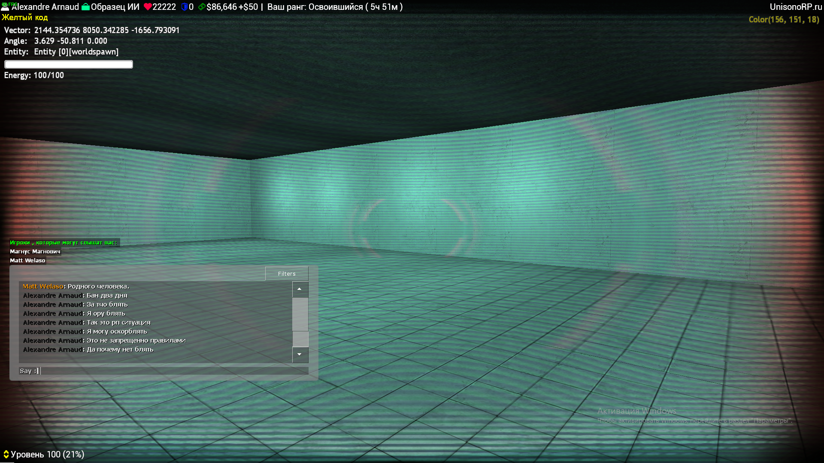Screen dimensions: 824x463
Task: Click the UnisonoRP.ru server link text
Action: (x=796, y=7)
